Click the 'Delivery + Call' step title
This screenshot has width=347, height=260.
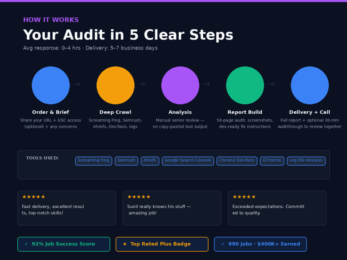pyautogui.click(x=310, y=112)
